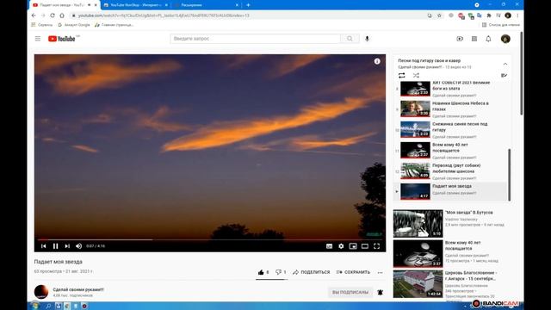Toggle theater mode view

(x=365, y=246)
